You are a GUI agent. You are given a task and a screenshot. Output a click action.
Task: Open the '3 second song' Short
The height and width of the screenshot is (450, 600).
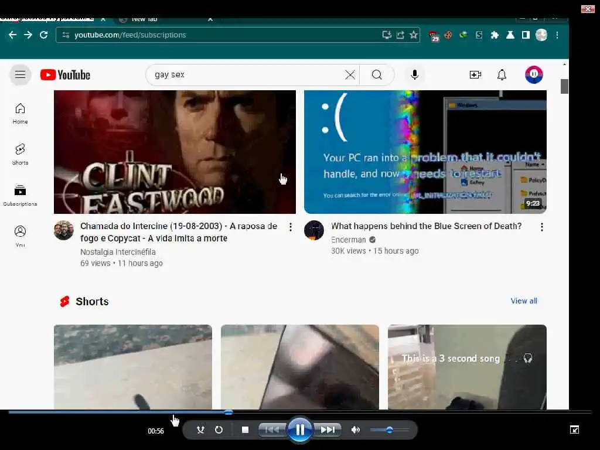(467, 367)
